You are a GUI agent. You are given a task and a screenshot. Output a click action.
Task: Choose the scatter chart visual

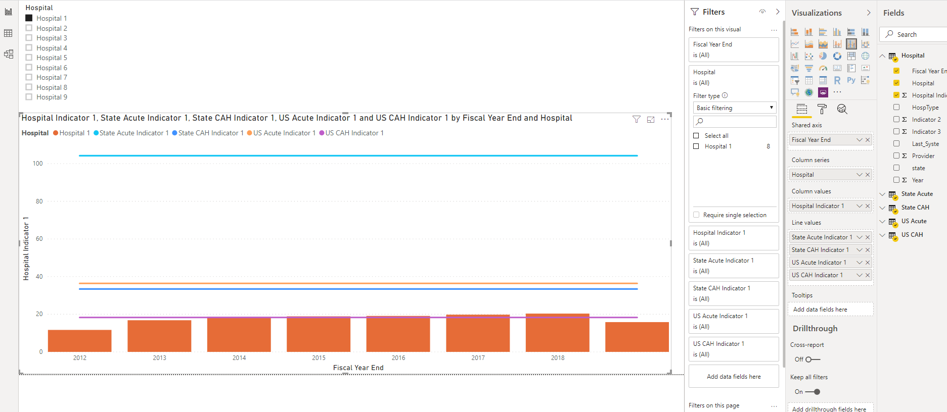point(809,56)
